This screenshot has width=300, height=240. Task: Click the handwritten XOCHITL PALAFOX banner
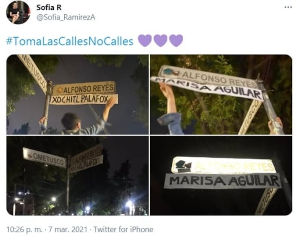pyautogui.click(x=84, y=99)
